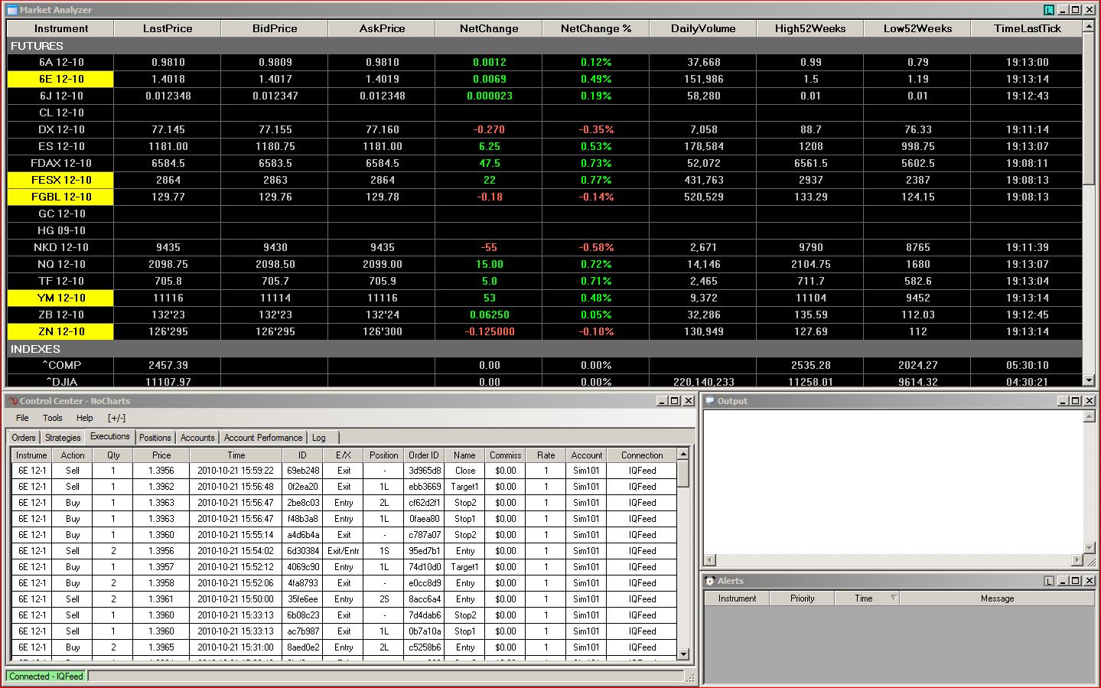Click the NetChange % column header
1101x688 pixels.
[596, 28]
